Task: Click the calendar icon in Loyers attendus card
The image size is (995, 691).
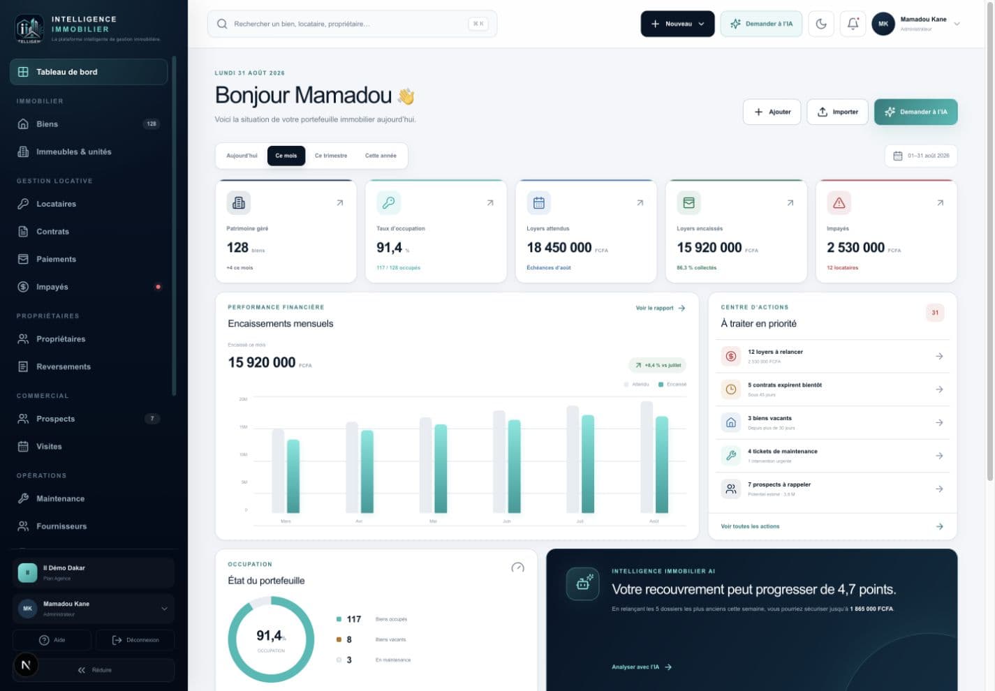Action: (539, 203)
